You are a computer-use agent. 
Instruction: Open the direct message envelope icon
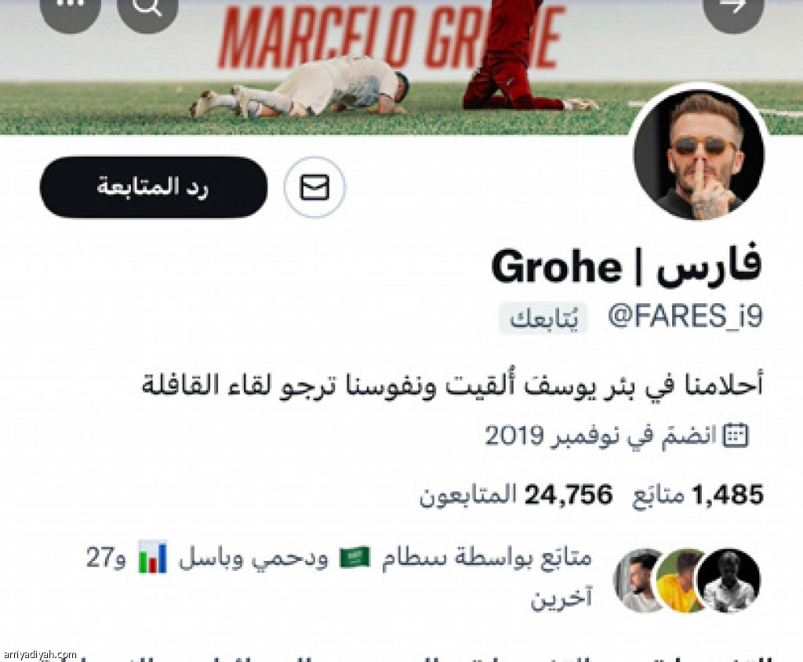[314, 186]
